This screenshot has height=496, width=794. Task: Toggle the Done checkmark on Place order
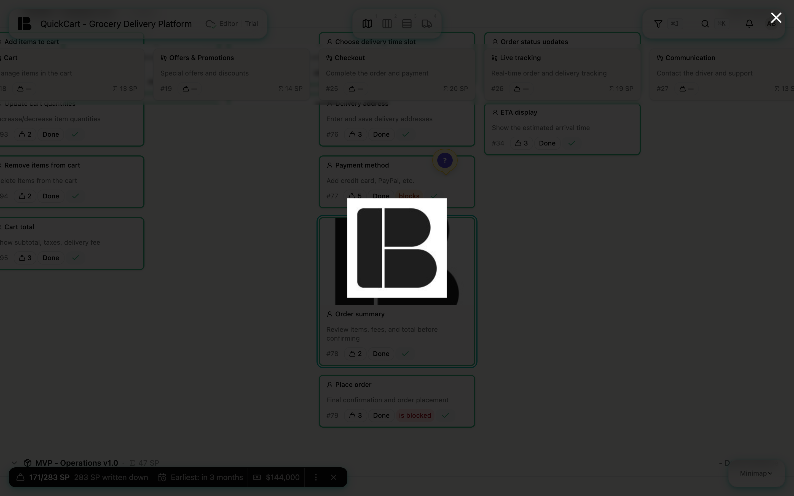pyautogui.click(x=445, y=415)
